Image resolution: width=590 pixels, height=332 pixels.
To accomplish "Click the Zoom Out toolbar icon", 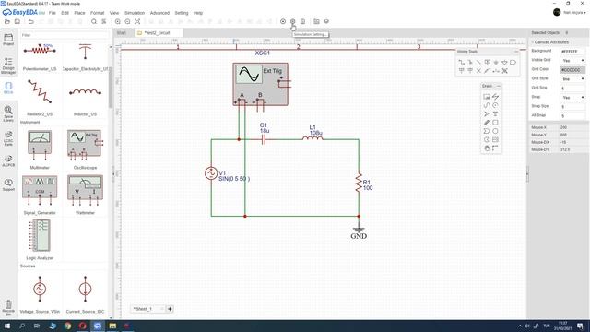I will [127, 22].
